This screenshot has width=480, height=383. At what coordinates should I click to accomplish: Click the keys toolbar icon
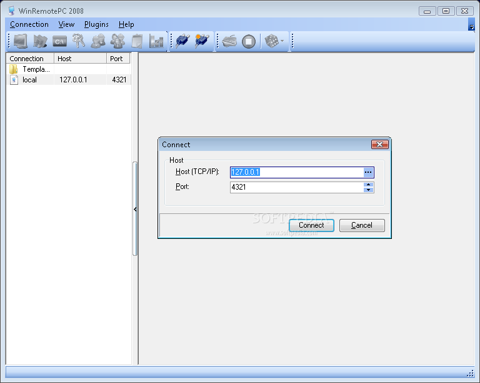tap(79, 41)
